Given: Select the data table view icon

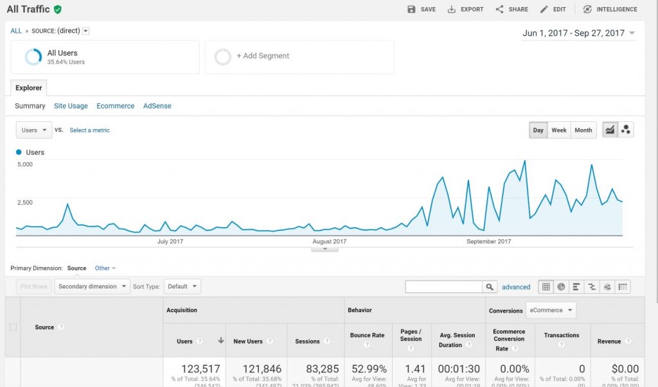Looking at the screenshot, I should tap(546, 287).
